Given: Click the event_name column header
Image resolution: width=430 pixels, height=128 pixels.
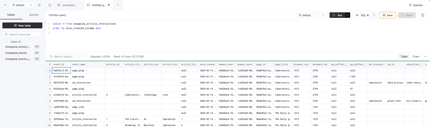Looking at the screenshot, I should pos(88,64).
